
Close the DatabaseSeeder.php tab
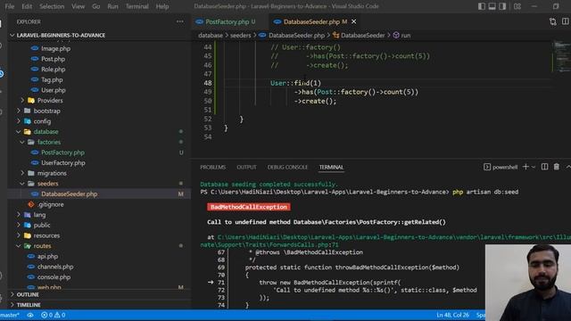coord(353,21)
